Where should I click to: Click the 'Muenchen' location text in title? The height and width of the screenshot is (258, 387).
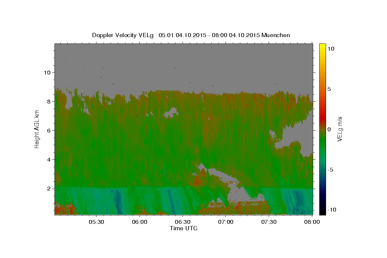pyautogui.click(x=276, y=35)
